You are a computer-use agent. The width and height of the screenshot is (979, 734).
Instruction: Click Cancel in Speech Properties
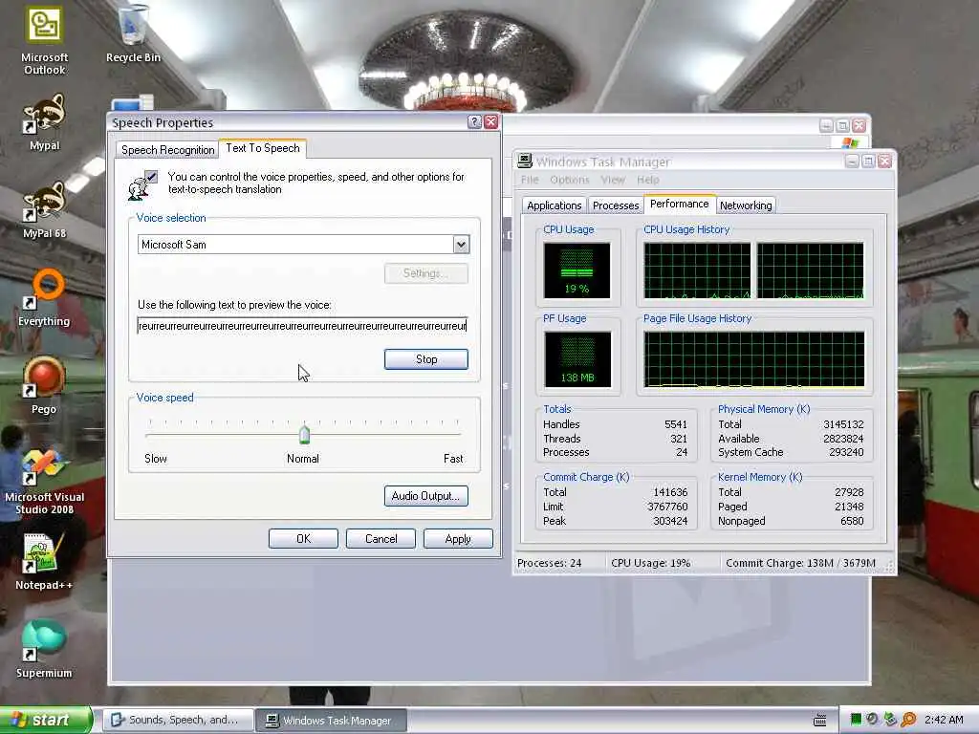click(x=381, y=539)
